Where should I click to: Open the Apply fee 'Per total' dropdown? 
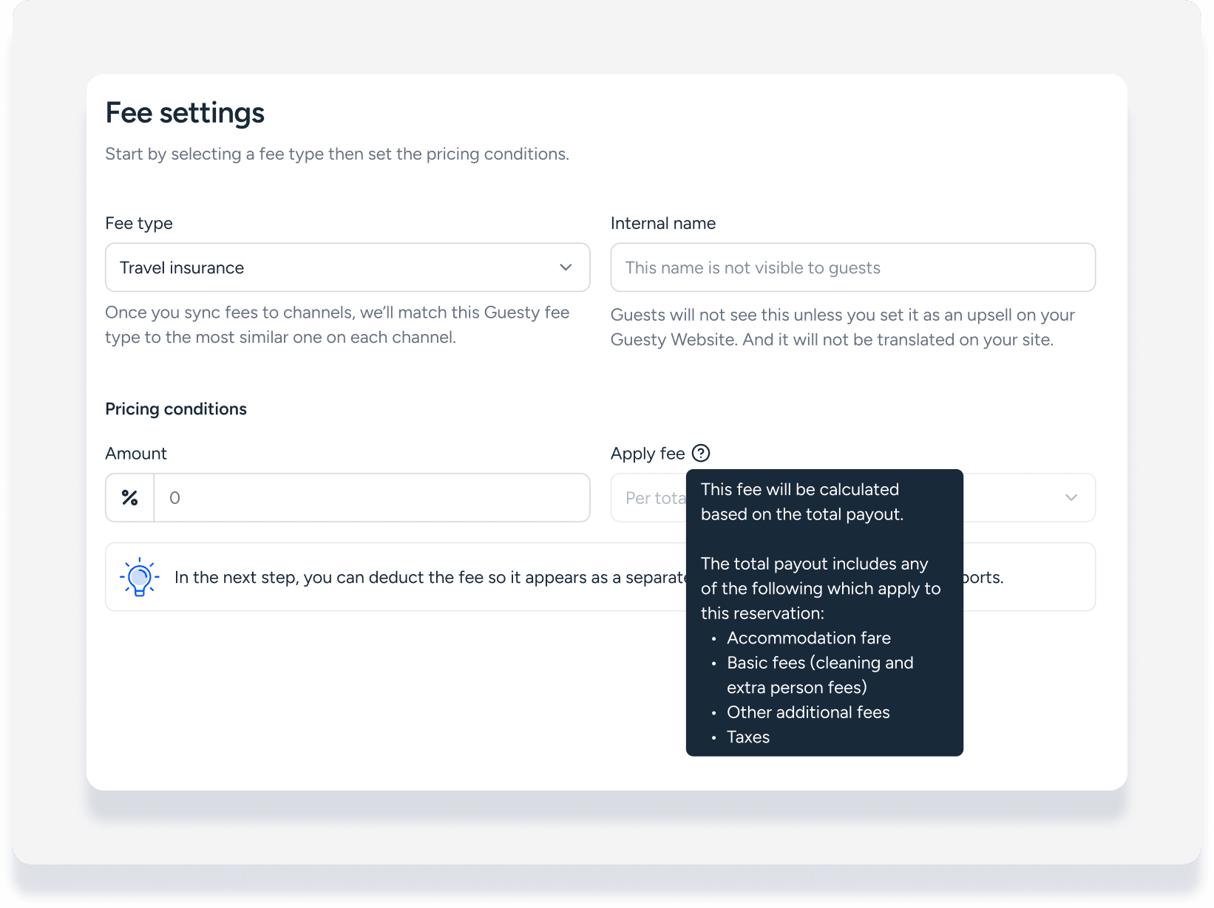click(852, 498)
